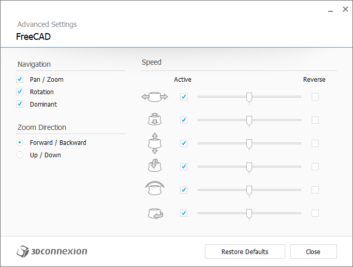Uncheck the Rotation navigation option
The image size is (353, 267).
coord(20,92)
